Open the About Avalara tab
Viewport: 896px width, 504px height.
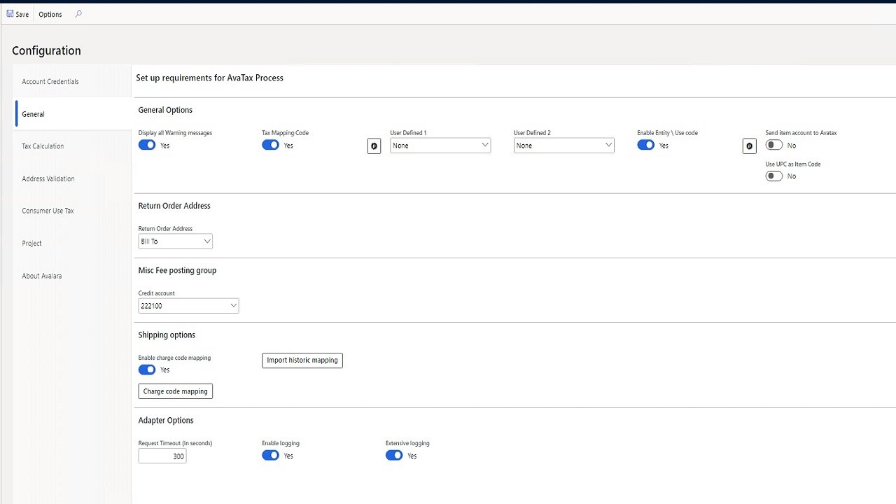[x=42, y=276]
